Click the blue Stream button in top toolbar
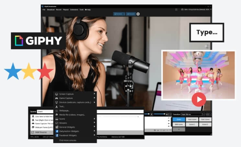The image size is (241, 147). [x=118, y=14]
